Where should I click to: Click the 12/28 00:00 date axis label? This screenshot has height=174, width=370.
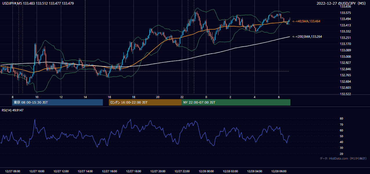(206, 171)
